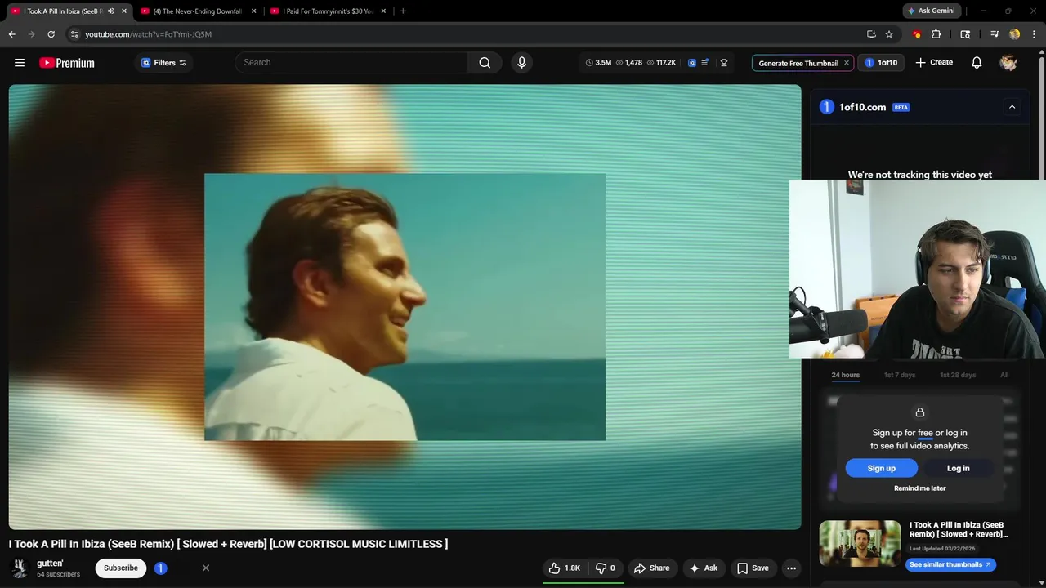Click the blue 1of10 icon beside Subscribe
This screenshot has width=1046, height=588.
(161, 568)
